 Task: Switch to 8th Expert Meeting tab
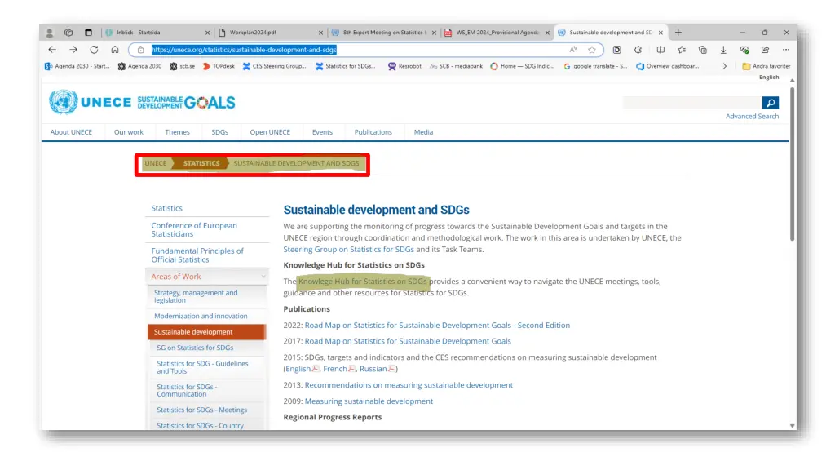383,33
